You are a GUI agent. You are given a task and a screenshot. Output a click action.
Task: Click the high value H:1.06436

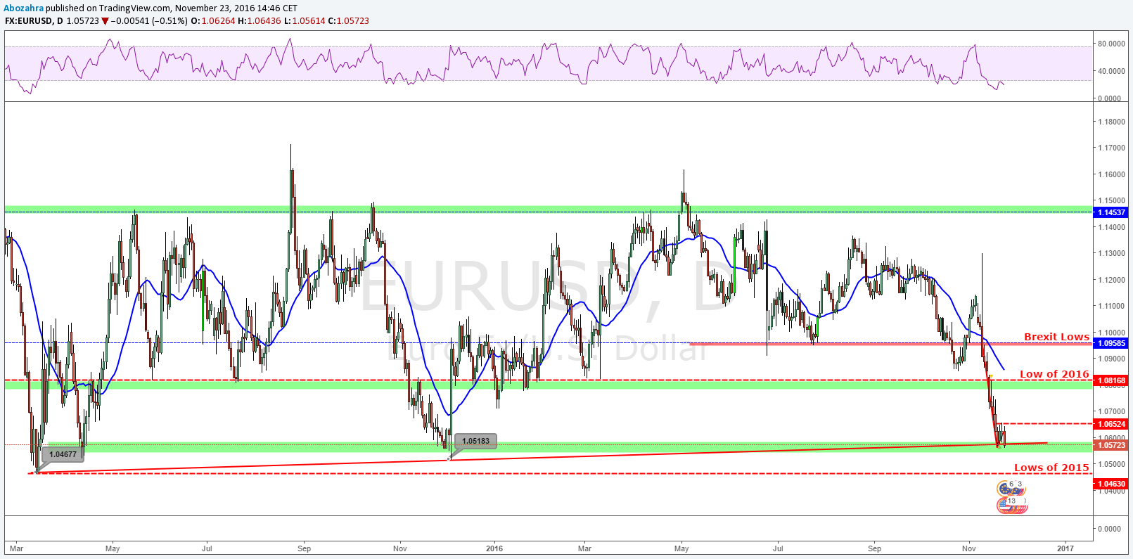[x=260, y=21]
